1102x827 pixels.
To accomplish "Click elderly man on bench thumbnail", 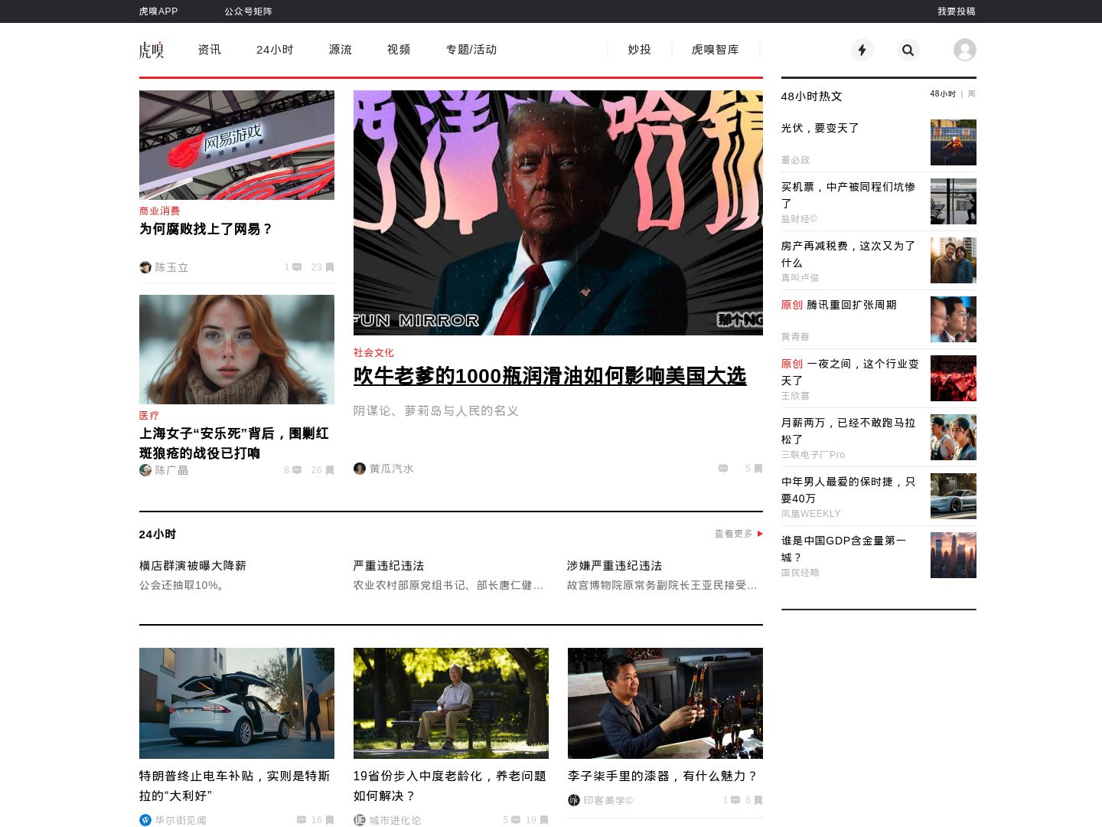I will point(451,703).
